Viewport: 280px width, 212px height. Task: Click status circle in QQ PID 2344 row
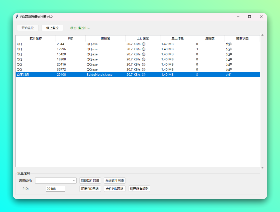point(144,44)
